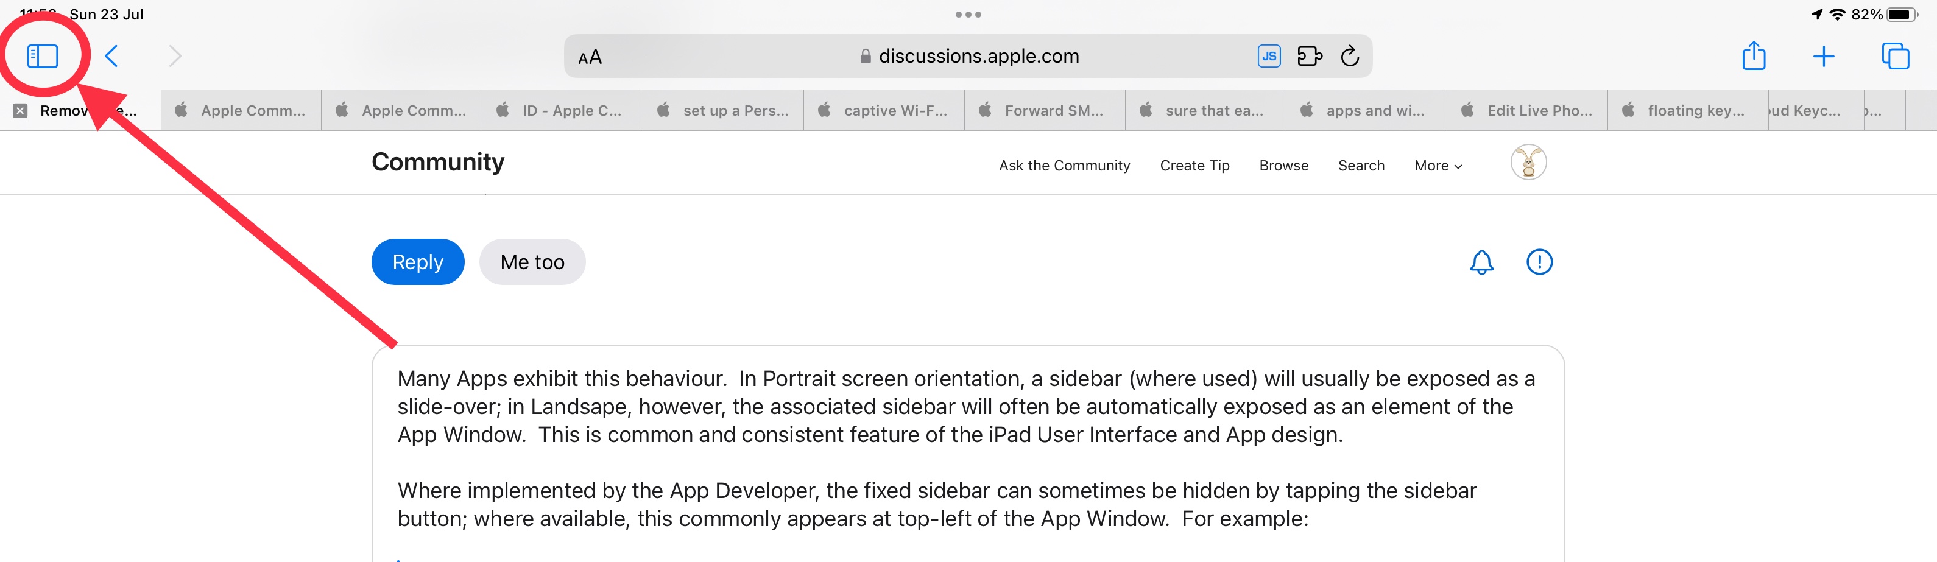Show the sidebar using the circled sidebar icon
The image size is (1937, 562).
[x=43, y=55]
